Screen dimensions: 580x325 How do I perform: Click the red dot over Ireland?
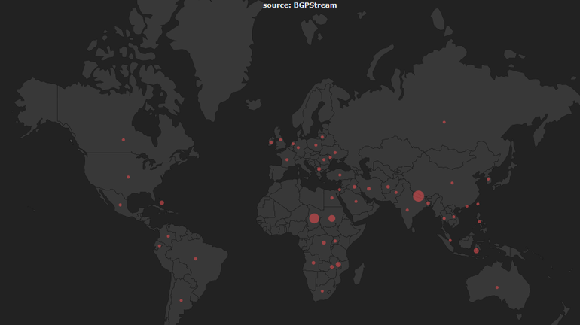click(270, 142)
